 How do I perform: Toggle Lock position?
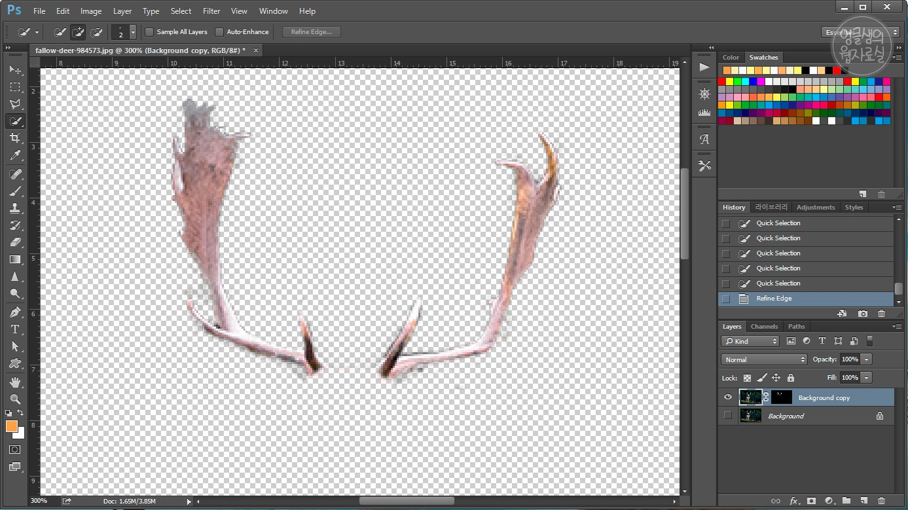point(776,378)
